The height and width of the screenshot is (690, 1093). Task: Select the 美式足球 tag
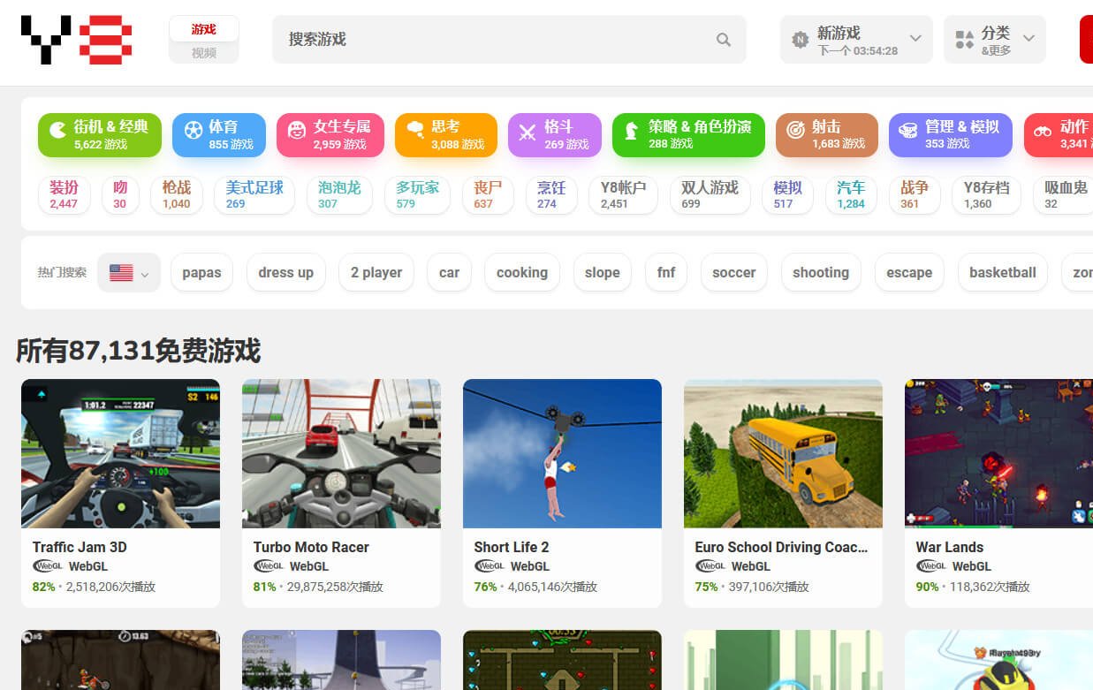[x=254, y=195]
